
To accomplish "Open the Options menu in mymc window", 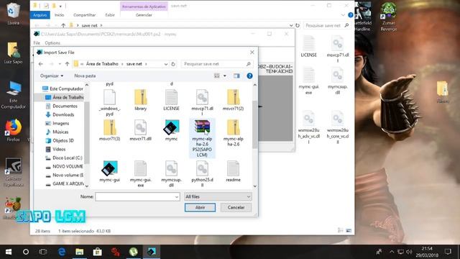I will click(52, 43).
